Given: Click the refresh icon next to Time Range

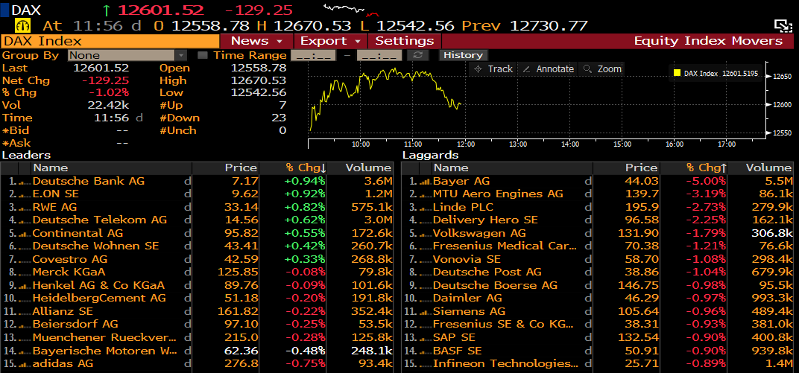Looking at the screenshot, I should 417,55.
